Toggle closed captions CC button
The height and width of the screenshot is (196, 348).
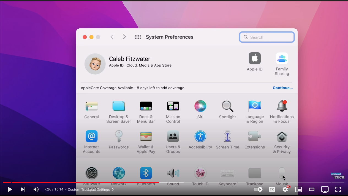click(272, 189)
